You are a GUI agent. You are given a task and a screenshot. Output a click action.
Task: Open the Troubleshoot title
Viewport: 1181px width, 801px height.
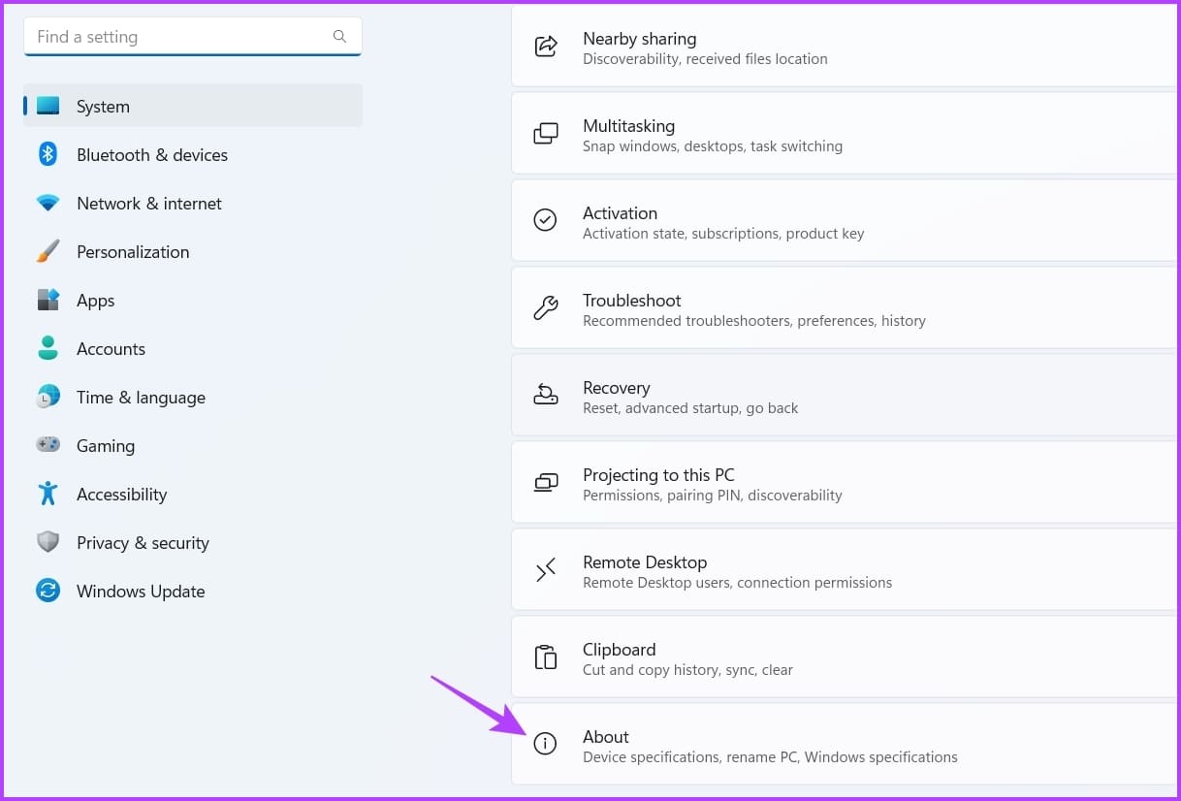[631, 301]
